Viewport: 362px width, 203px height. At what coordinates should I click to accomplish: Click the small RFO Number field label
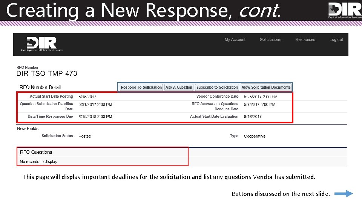[28, 67]
